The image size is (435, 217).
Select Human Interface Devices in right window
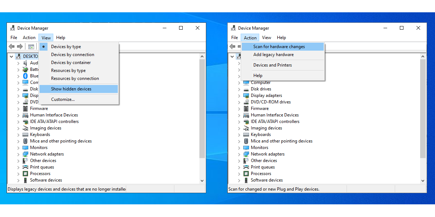coord(274,115)
